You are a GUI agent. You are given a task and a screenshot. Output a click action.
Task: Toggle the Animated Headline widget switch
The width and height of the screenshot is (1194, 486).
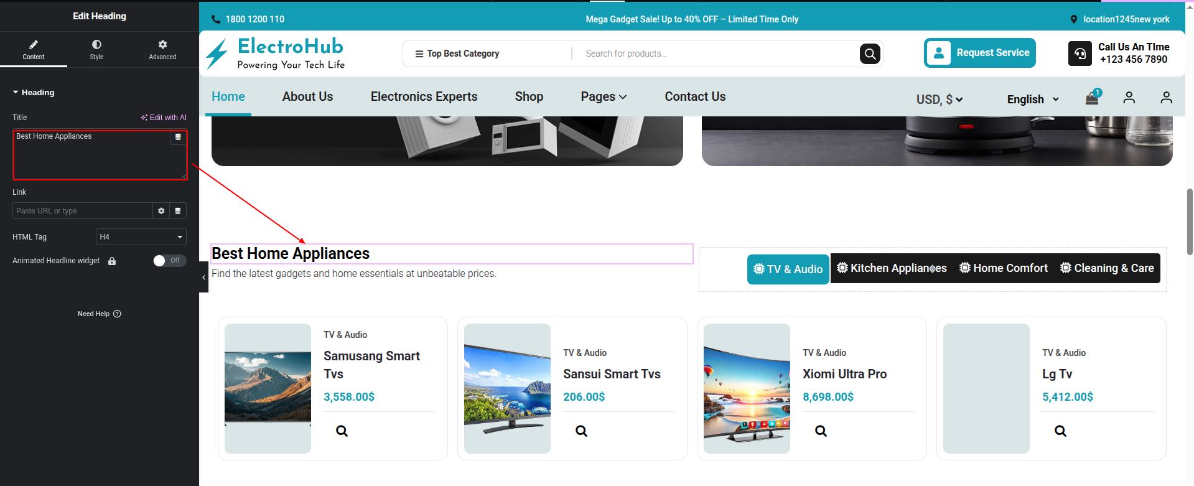(169, 261)
